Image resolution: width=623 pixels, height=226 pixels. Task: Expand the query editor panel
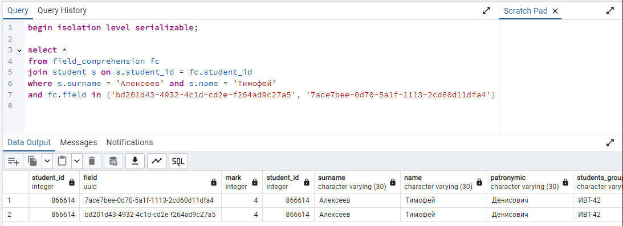486,11
